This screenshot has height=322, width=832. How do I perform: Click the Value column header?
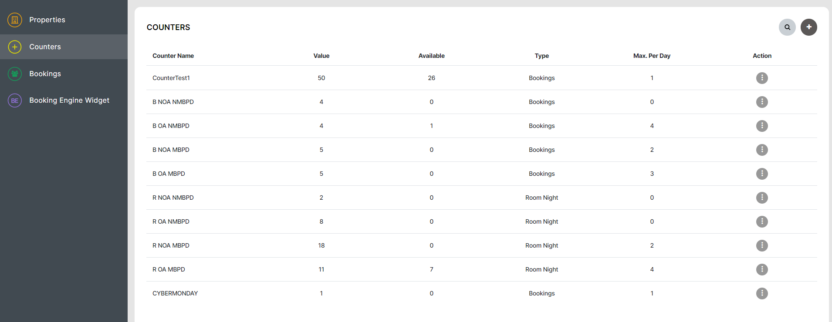(321, 56)
